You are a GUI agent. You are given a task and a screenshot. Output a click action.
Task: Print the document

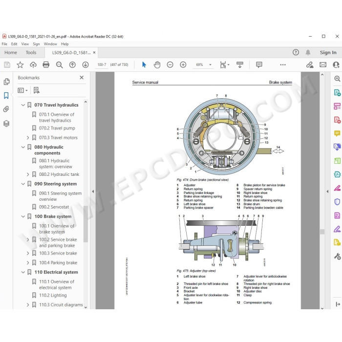pos(46,65)
